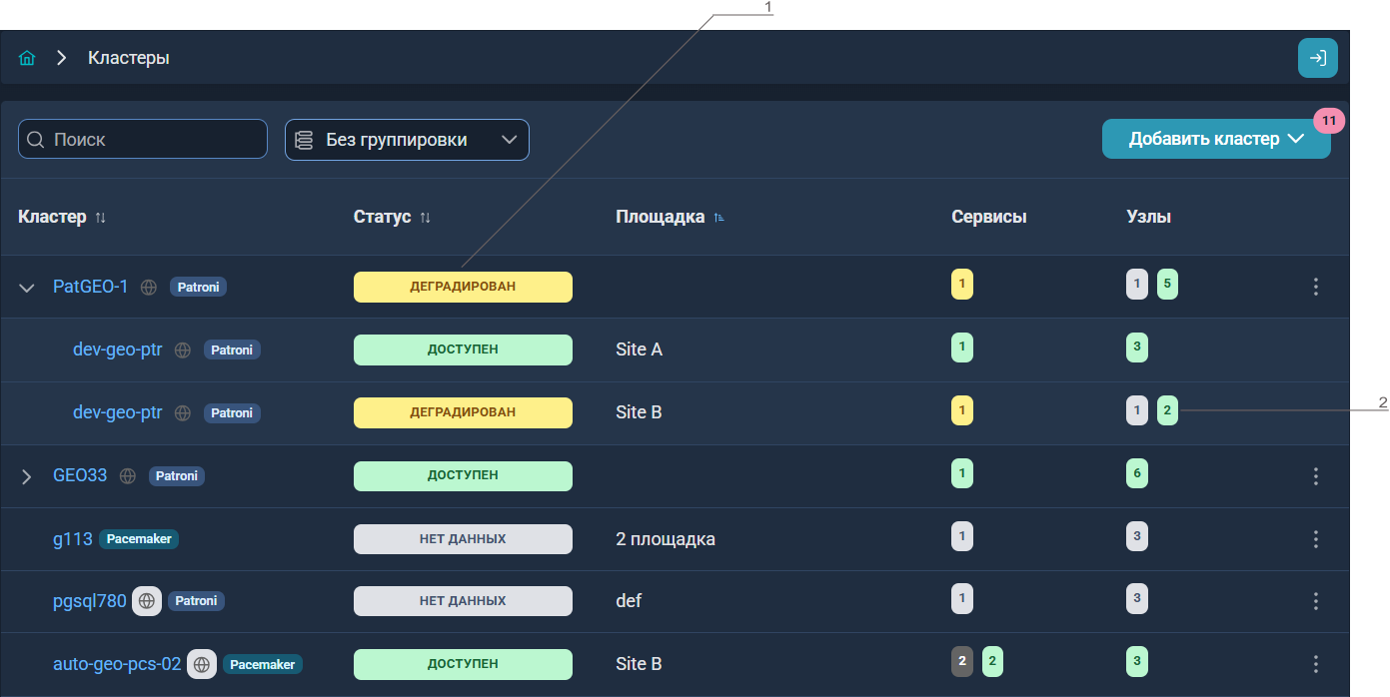Click the Сервисы column header
This screenshot has height=697, width=1390.
(989, 217)
